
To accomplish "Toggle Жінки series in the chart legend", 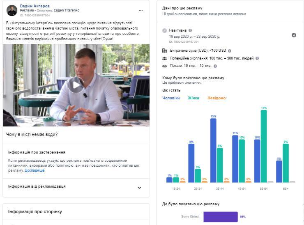I will [193, 98].
